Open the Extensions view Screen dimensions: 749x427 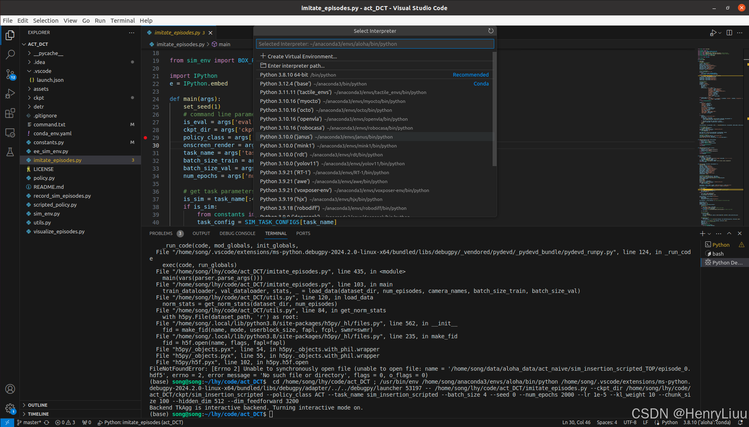pyautogui.click(x=10, y=113)
